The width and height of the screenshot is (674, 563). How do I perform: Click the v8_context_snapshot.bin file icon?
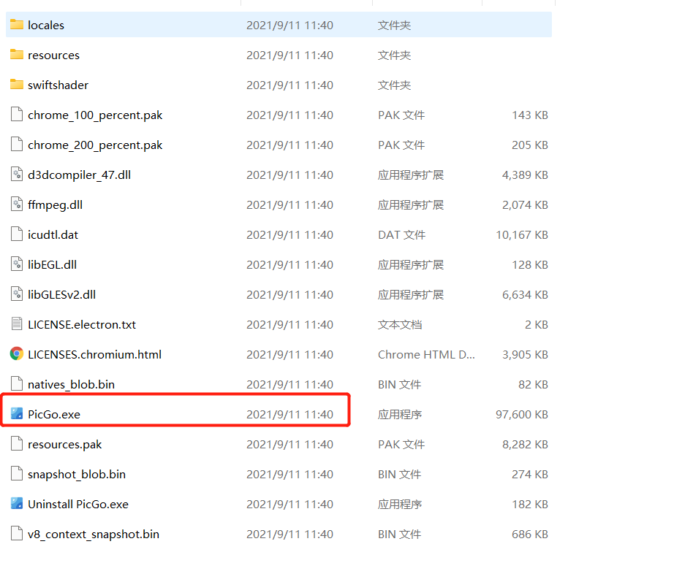17,533
